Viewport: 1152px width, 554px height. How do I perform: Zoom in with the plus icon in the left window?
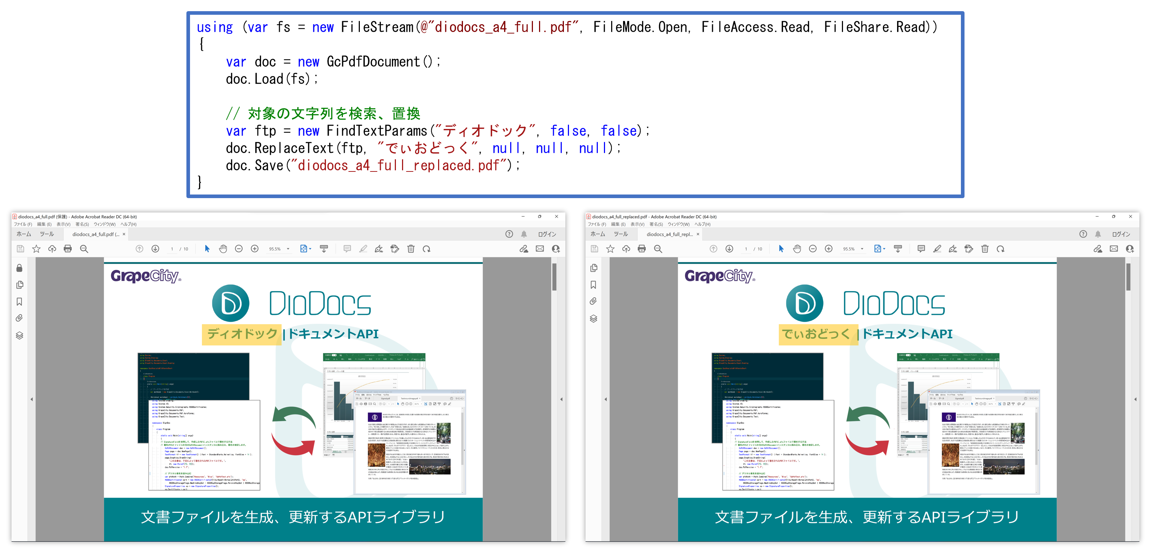coord(255,249)
